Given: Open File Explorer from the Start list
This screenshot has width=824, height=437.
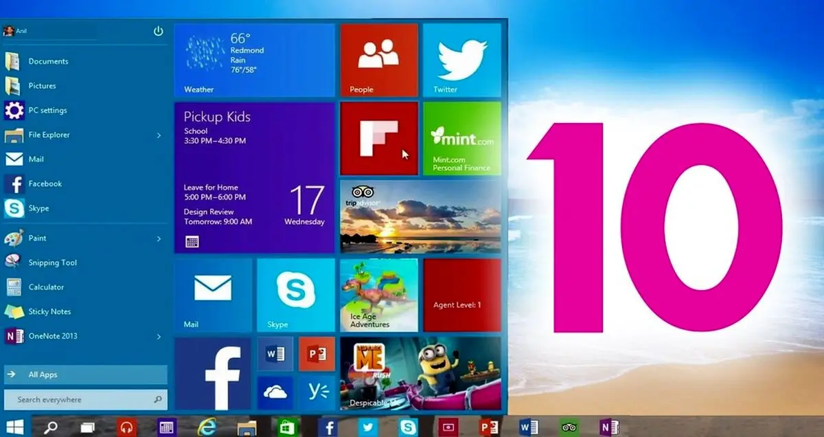Looking at the screenshot, I should (x=85, y=135).
